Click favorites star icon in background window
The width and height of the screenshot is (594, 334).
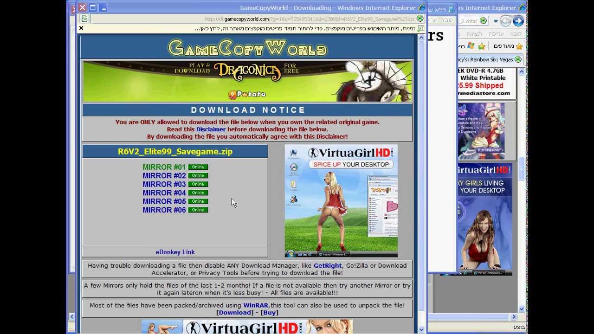(x=519, y=46)
